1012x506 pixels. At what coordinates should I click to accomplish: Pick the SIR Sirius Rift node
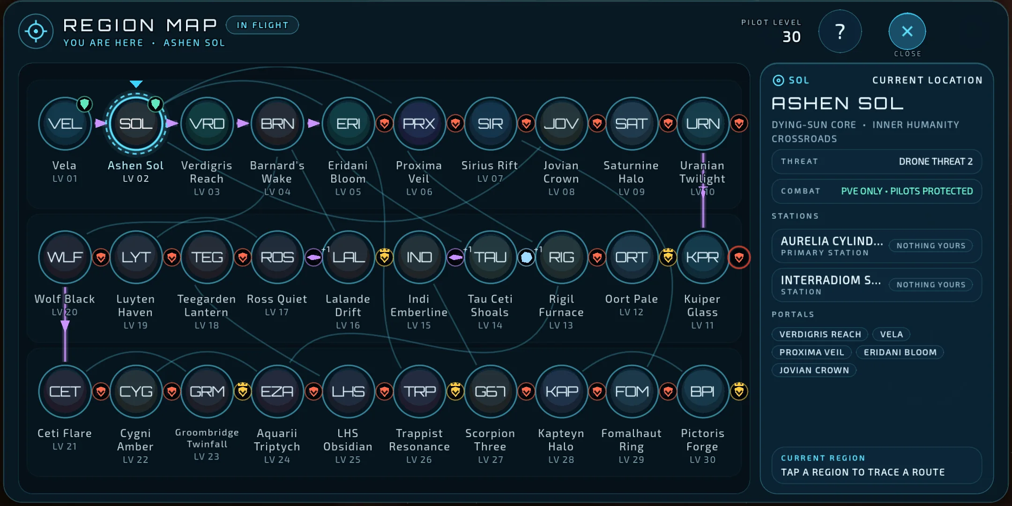click(x=490, y=124)
